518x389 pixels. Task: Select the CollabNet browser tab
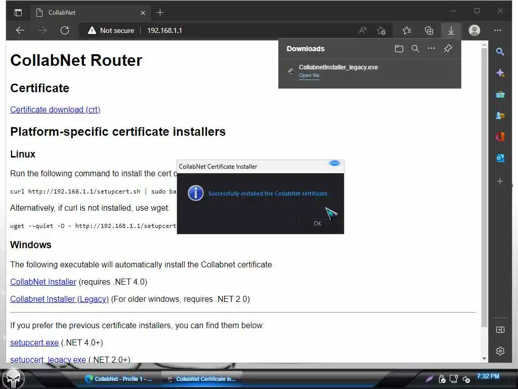click(x=90, y=13)
